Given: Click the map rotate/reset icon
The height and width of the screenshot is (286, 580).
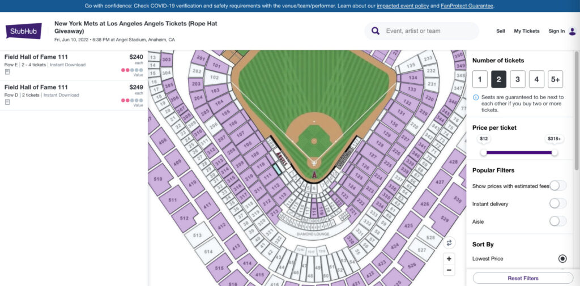Looking at the screenshot, I should 449,242.
